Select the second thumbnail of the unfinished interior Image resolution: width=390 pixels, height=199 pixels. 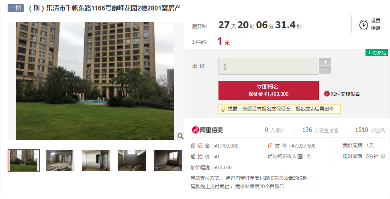coord(60,160)
